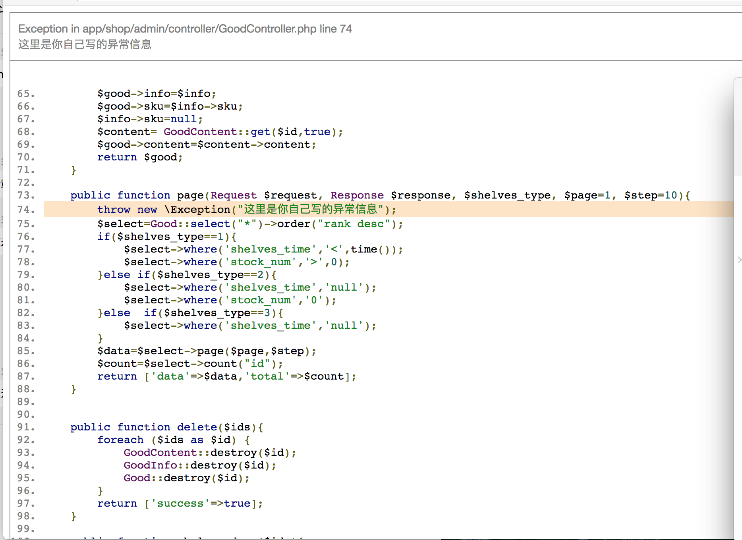The width and height of the screenshot is (742, 540).
Task: Click the return data and total array line
Action: 226,376
